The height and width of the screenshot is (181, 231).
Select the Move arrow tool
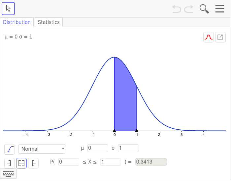(8, 9)
